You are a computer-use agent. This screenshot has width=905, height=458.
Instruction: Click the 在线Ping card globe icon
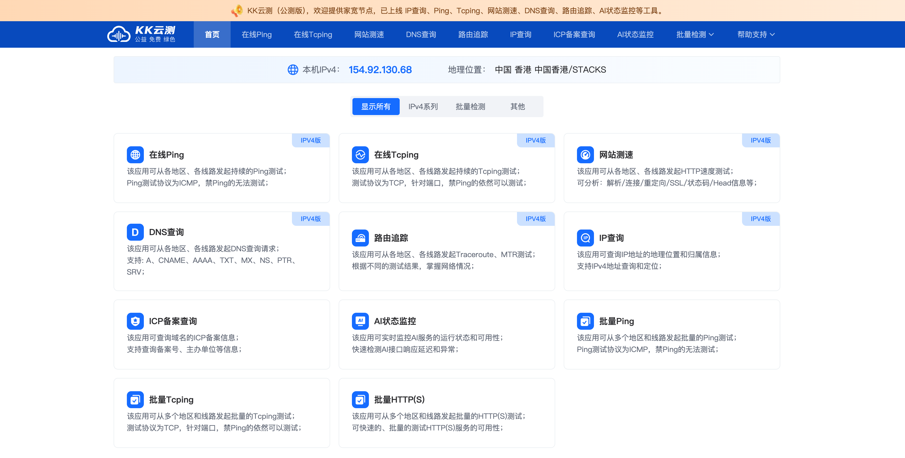point(135,155)
